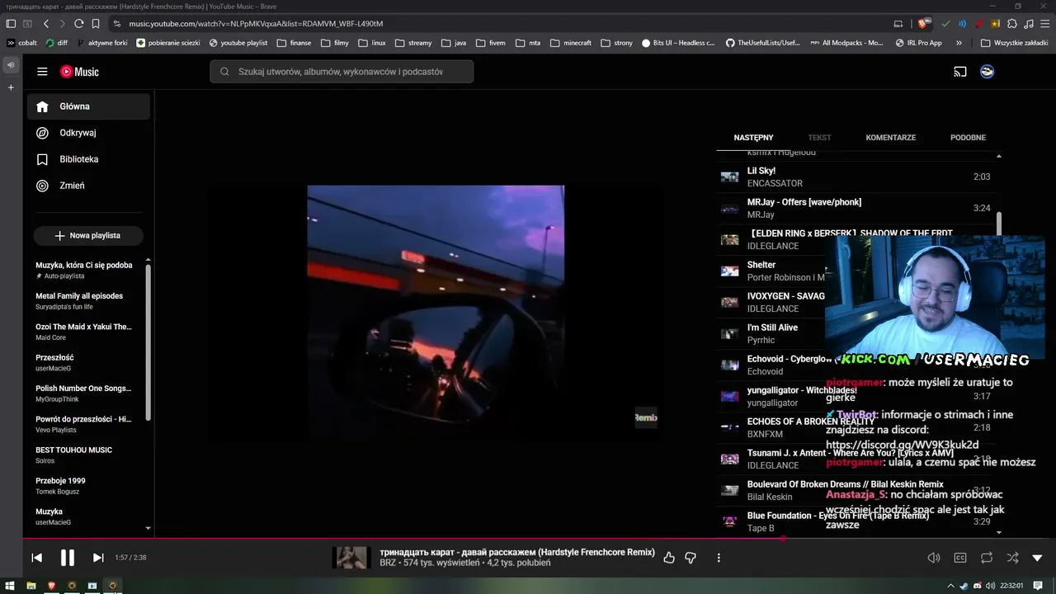The height and width of the screenshot is (594, 1056).
Task: Toggle shuffle mode
Action: (1013, 558)
